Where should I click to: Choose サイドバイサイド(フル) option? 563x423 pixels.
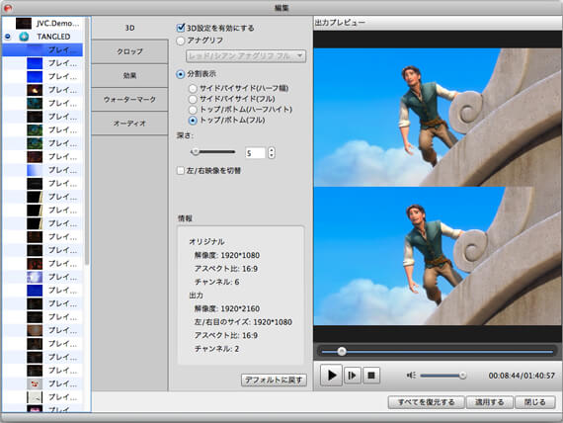pos(193,99)
